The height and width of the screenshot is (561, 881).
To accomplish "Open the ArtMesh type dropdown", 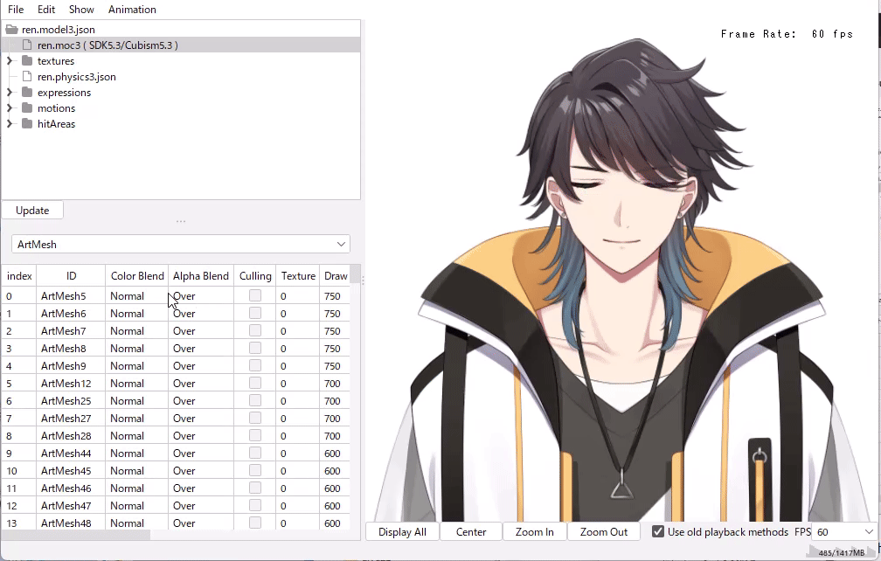I will click(180, 245).
